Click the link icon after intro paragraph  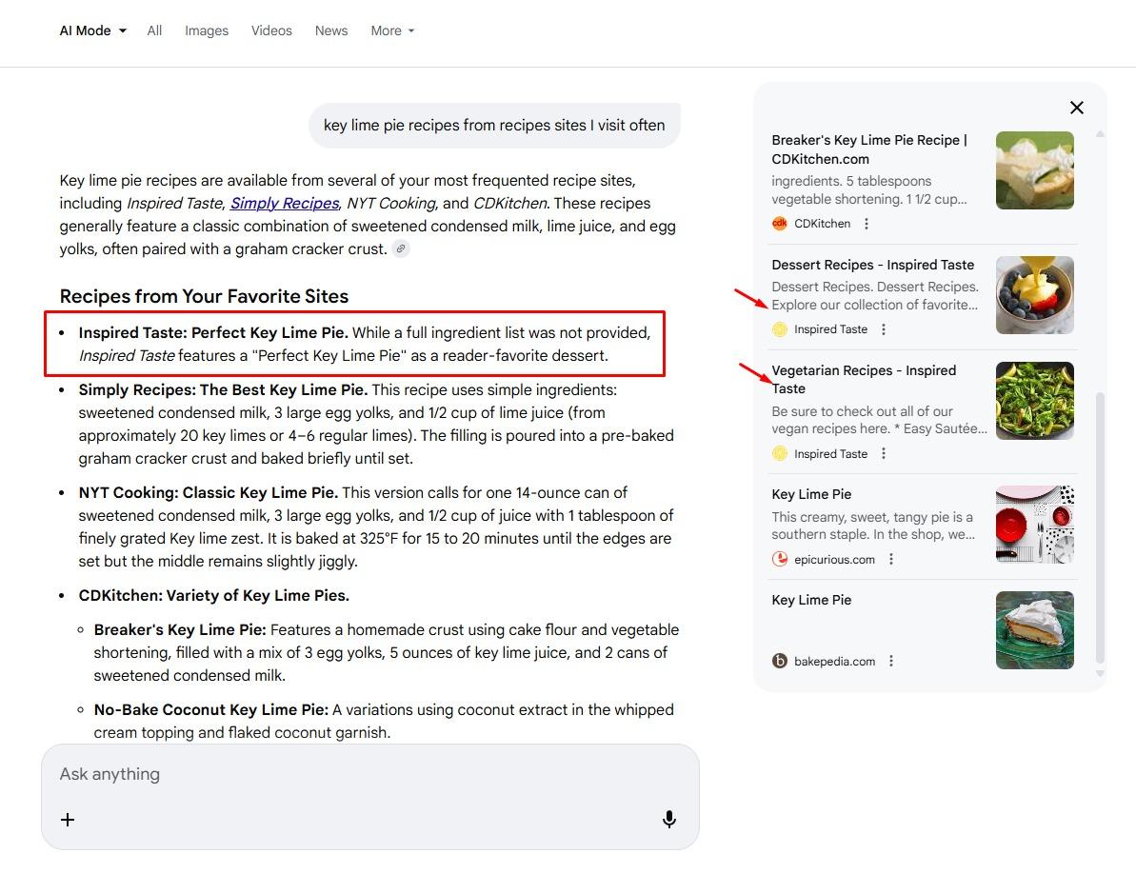tap(401, 249)
